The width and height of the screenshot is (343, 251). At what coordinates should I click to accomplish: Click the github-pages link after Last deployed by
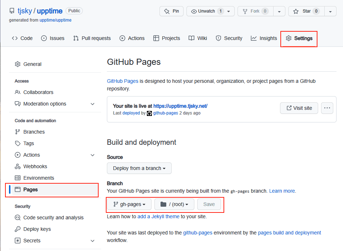pos(165,113)
